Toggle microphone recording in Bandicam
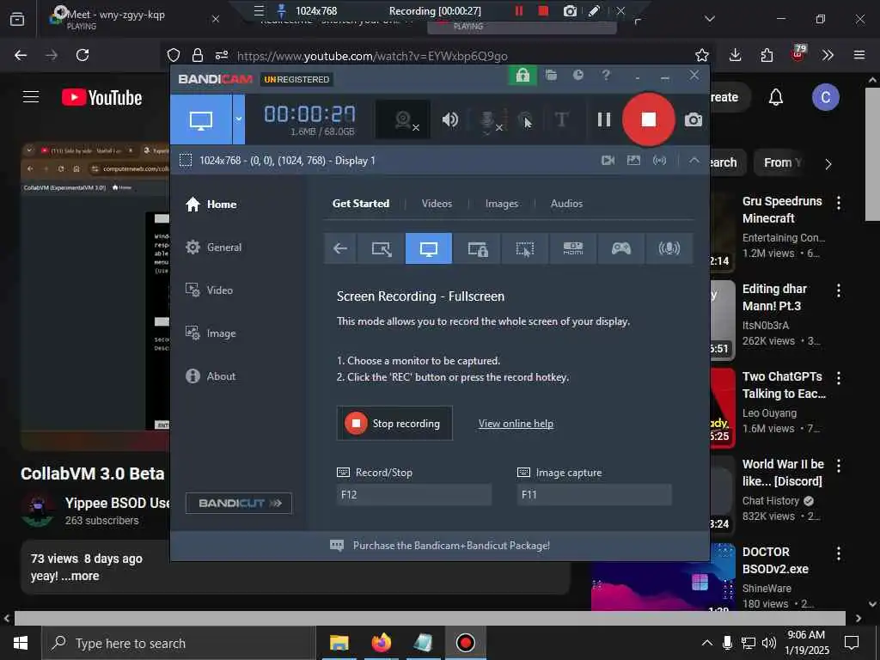The height and width of the screenshot is (660, 880). coord(488,119)
